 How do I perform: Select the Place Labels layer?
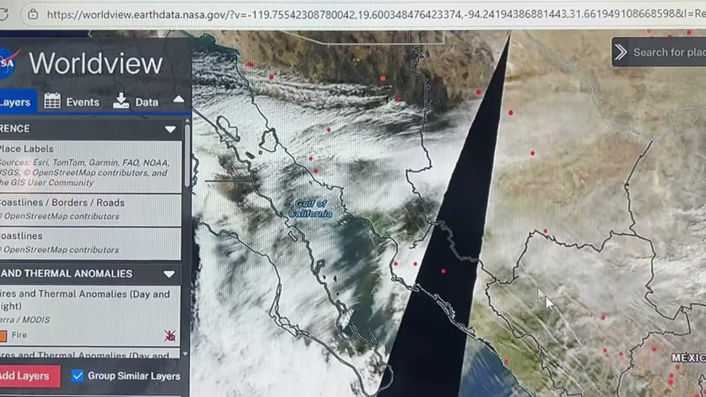tap(90, 165)
